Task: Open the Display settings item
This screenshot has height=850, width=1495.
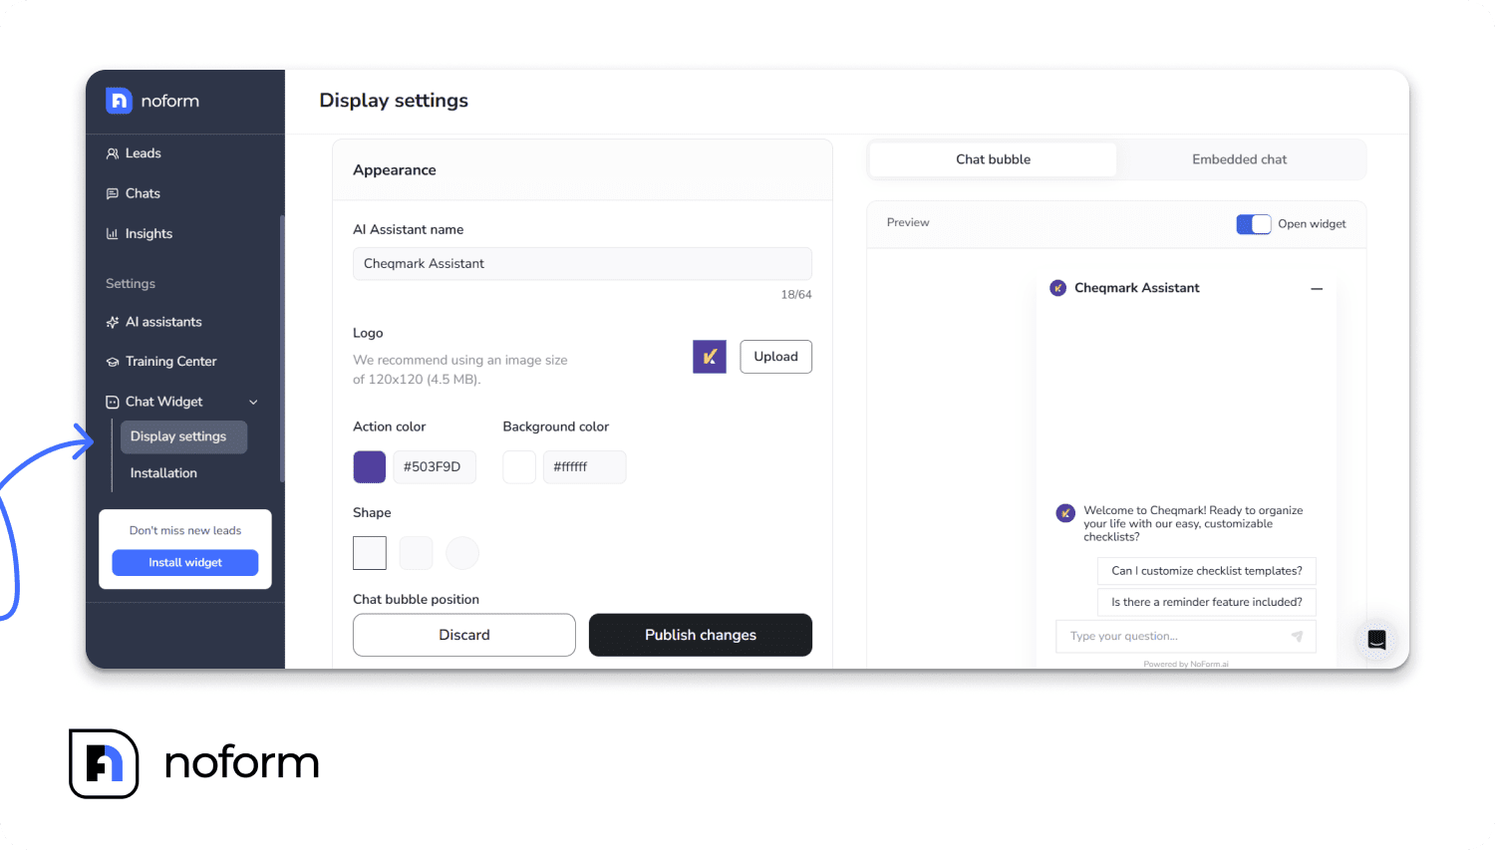Action: tap(183, 436)
